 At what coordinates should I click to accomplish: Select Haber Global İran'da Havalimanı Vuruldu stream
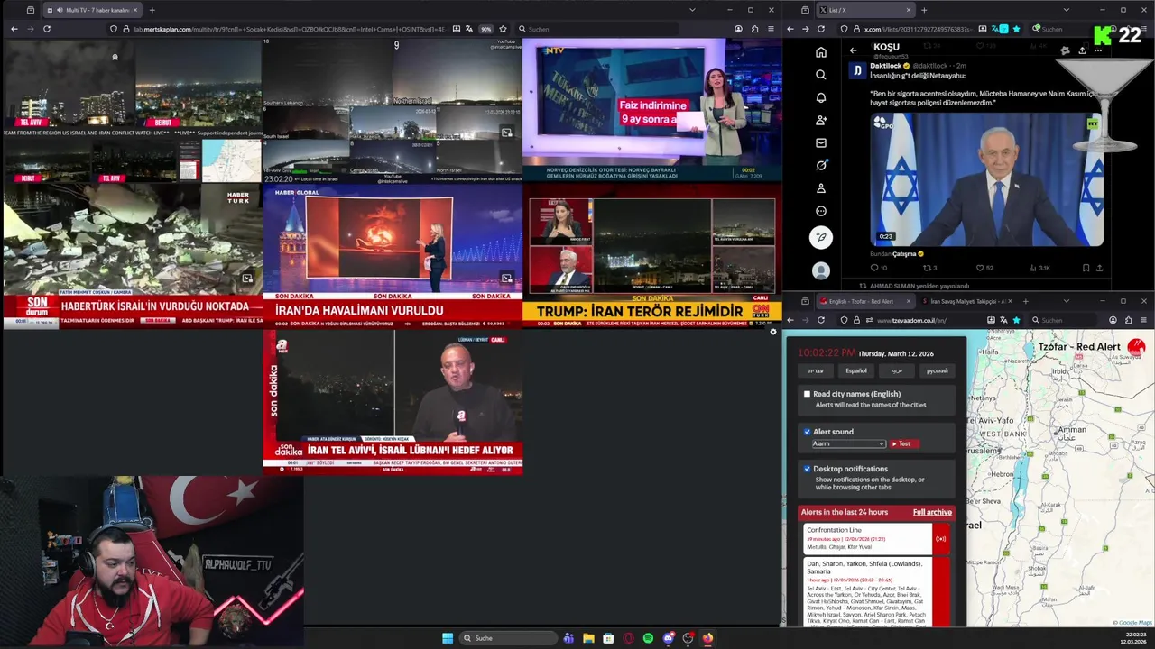tap(393, 254)
